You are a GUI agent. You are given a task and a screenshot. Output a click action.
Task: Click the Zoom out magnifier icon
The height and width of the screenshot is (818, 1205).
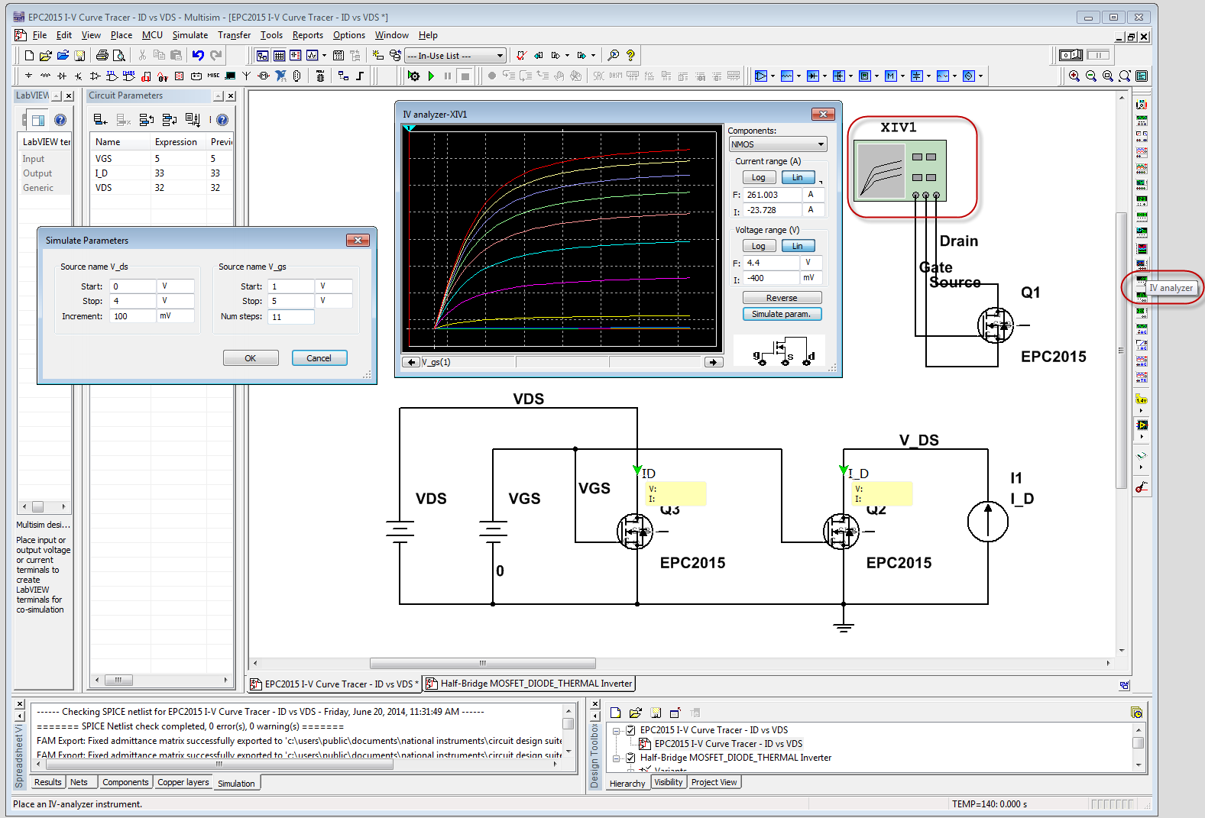(x=1091, y=76)
